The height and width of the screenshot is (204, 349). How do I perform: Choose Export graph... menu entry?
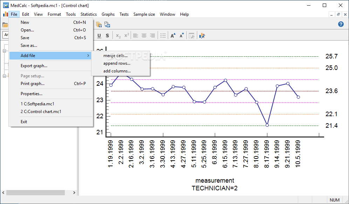click(x=51, y=66)
